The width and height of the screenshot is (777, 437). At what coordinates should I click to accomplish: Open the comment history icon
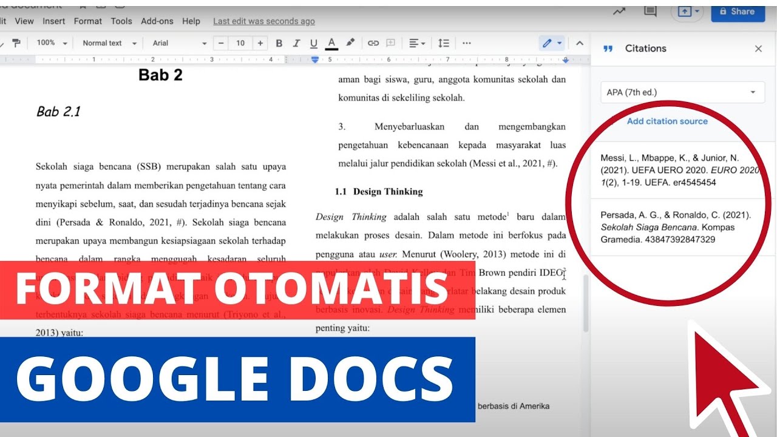click(x=651, y=12)
